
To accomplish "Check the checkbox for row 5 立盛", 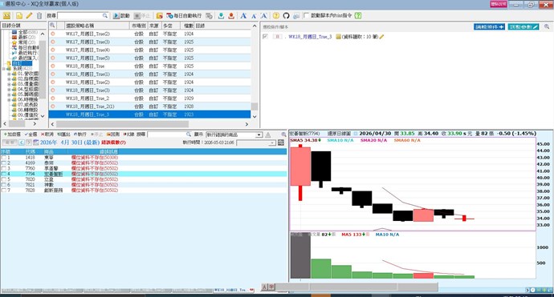I will tap(4, 179).
